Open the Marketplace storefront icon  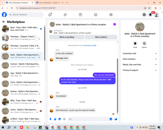96,15
